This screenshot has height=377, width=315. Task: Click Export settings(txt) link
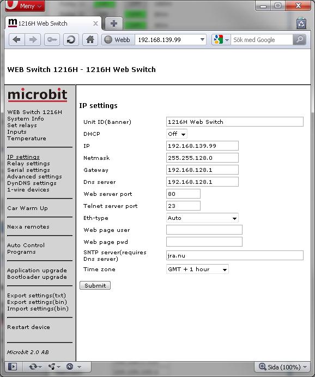click(37, 295)
